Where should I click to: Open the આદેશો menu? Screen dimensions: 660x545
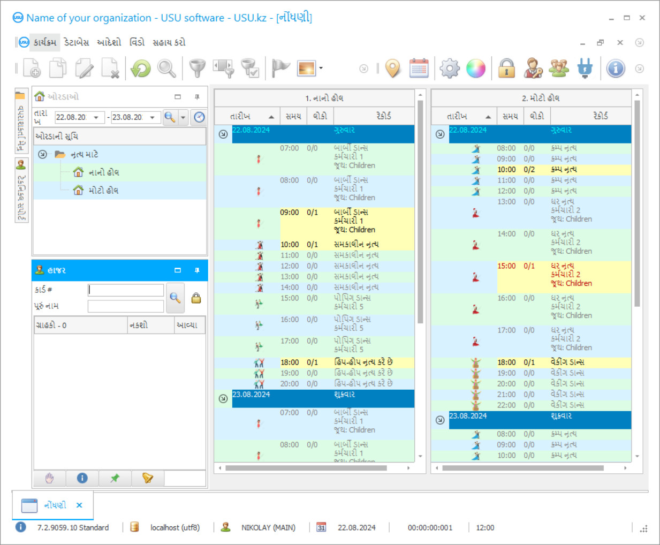109,42
